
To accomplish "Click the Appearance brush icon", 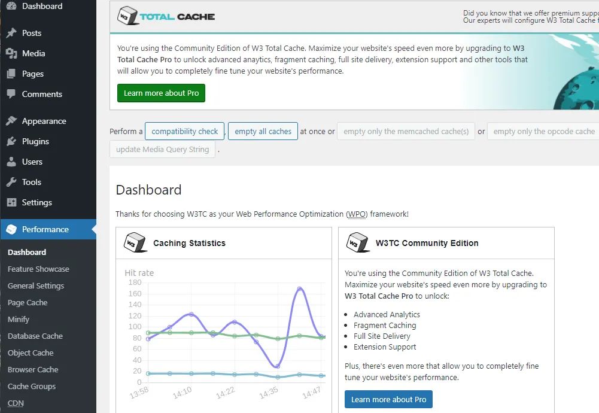I will coord(11,121).
